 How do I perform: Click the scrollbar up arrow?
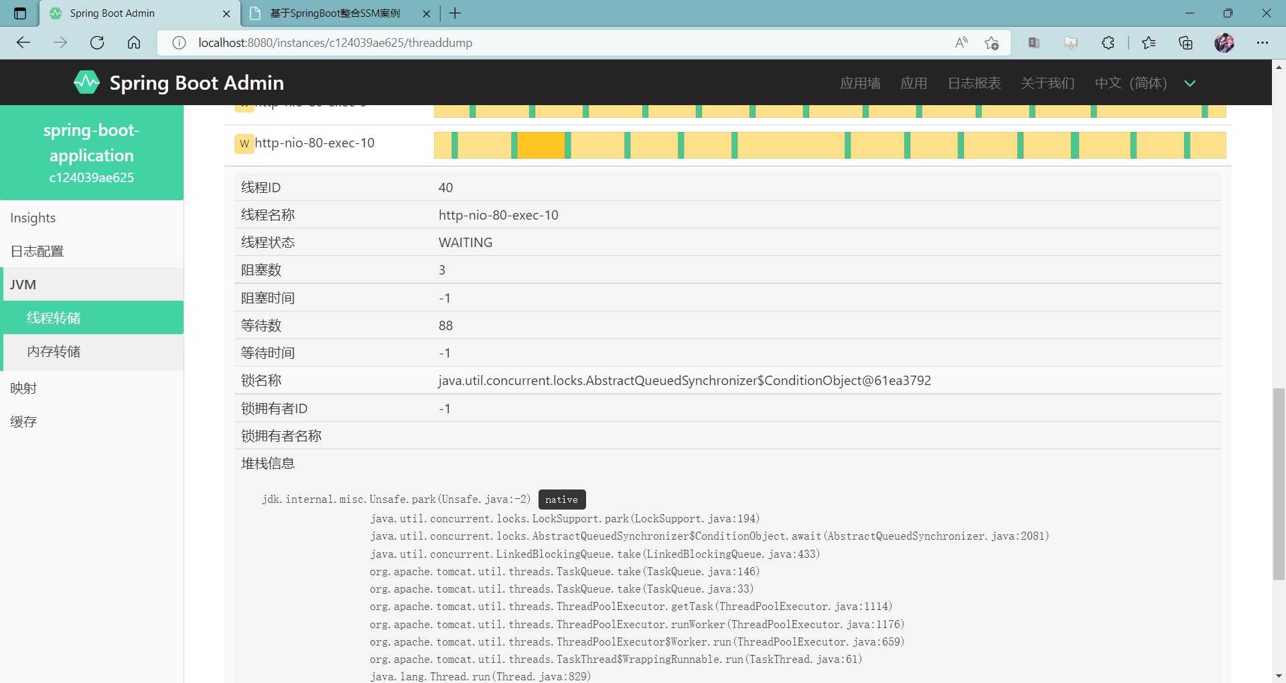pos(1279,67)
